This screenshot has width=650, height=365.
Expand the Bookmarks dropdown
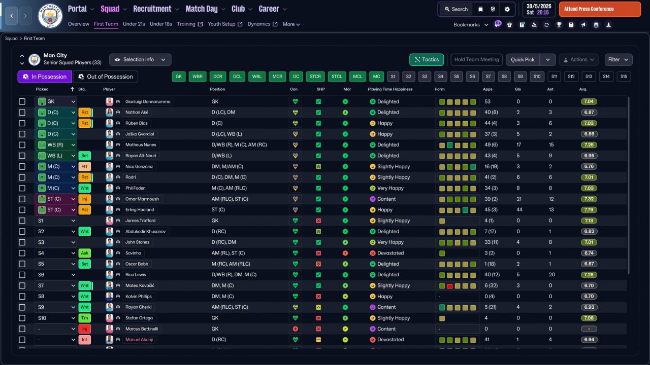click(471, 25)
